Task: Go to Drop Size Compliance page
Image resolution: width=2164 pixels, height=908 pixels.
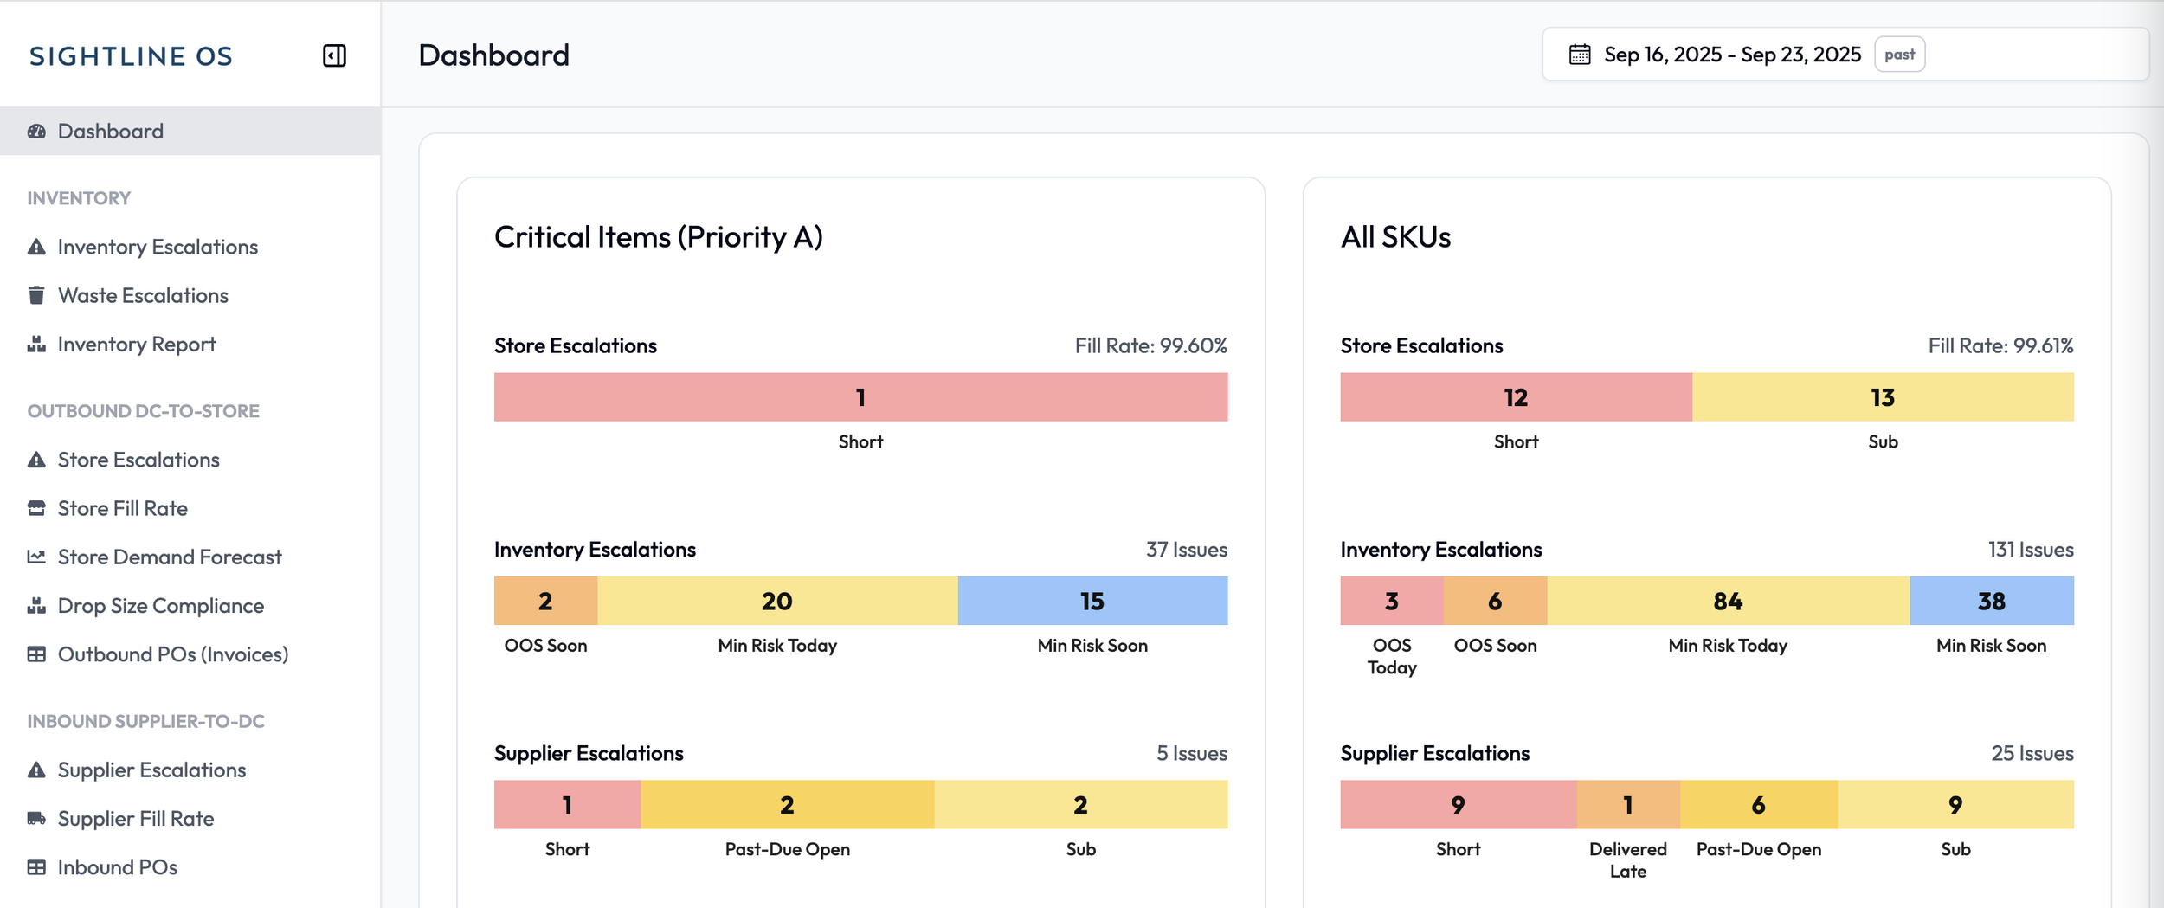Action: pos(160,606)
